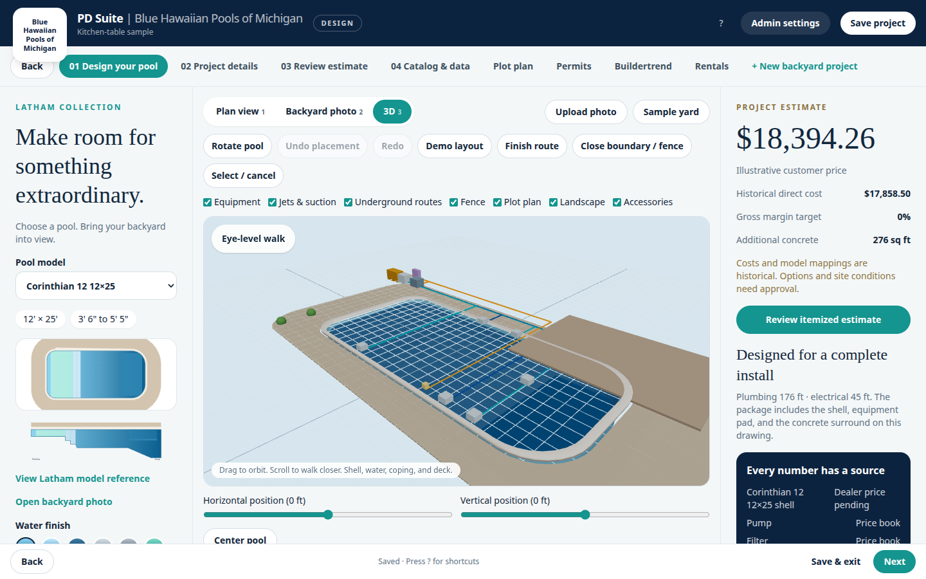Open Review itemized estimate

click(x=823, y=320)
